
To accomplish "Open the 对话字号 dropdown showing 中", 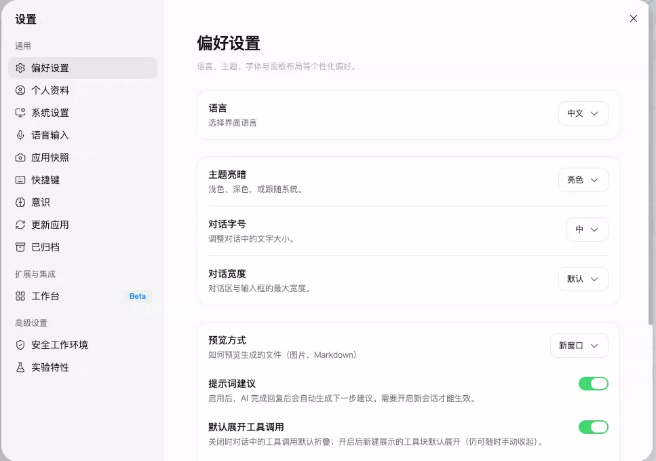I will pos(587,229).
